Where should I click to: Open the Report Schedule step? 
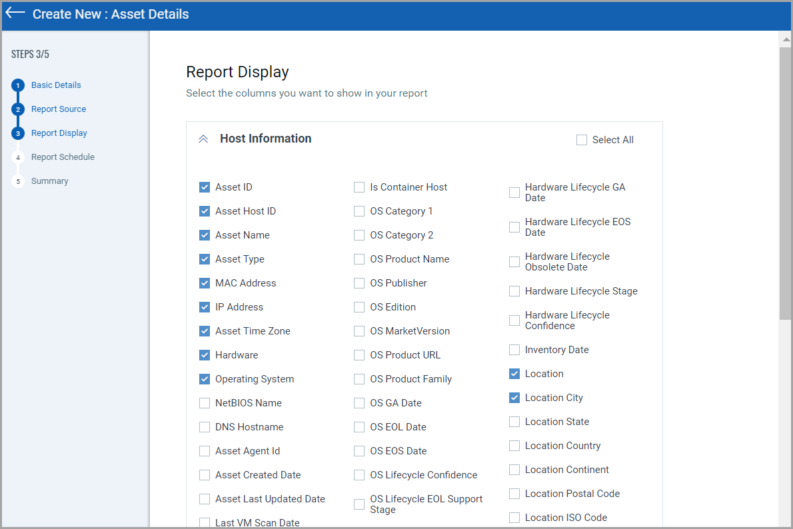(63, 157)
